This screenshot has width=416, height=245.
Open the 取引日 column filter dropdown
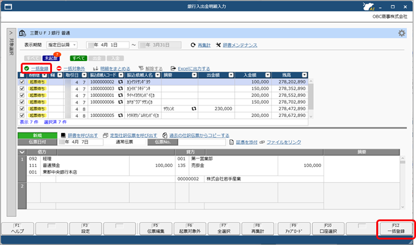click(x=84, y=75)
